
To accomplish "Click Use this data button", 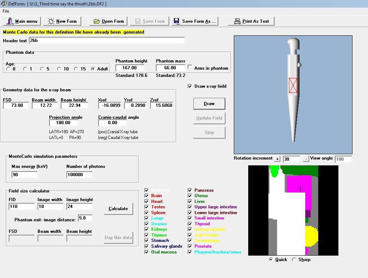I will tap(118, 238).
